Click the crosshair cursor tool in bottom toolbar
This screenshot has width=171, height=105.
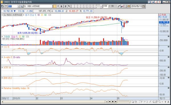coord(142,102)
